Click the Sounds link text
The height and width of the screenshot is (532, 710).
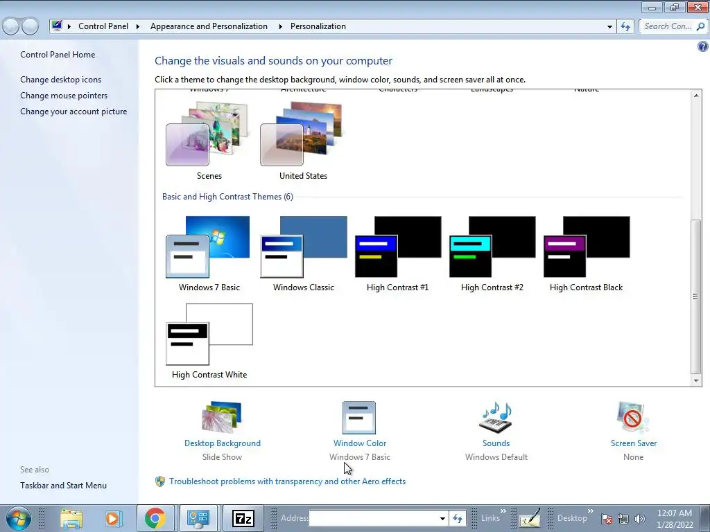pyautogui.click(x=496, y=443)
